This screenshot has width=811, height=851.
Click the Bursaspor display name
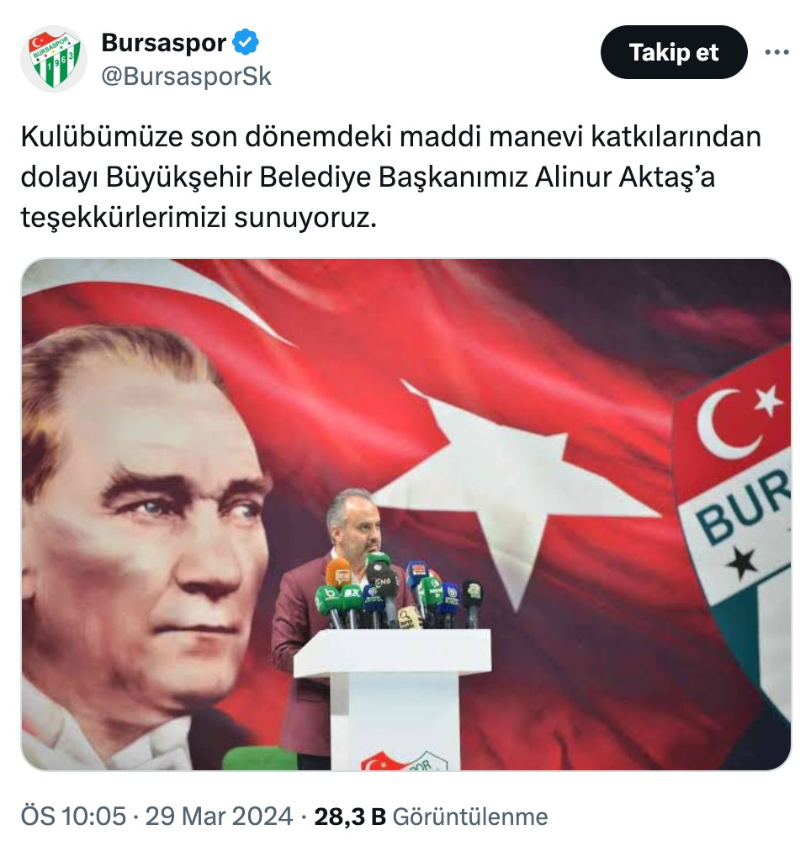click(x=163, y=42)
